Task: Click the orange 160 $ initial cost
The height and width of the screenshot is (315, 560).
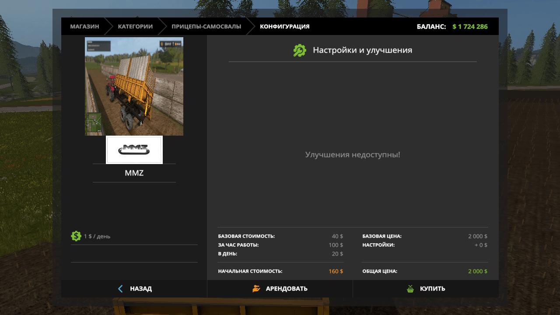Action: pos(336,271)
